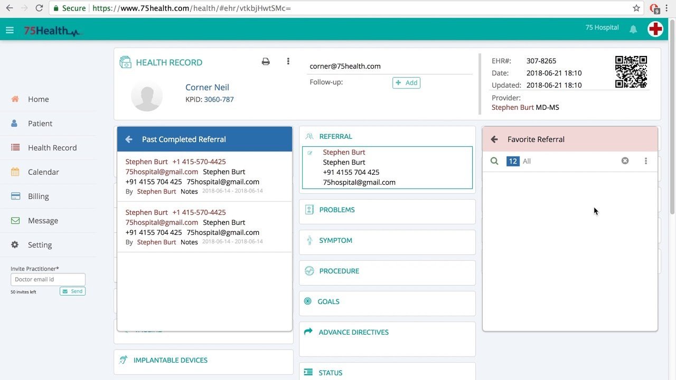Type in Doctor email id field
676x380 pixels.
coord(48,280)
